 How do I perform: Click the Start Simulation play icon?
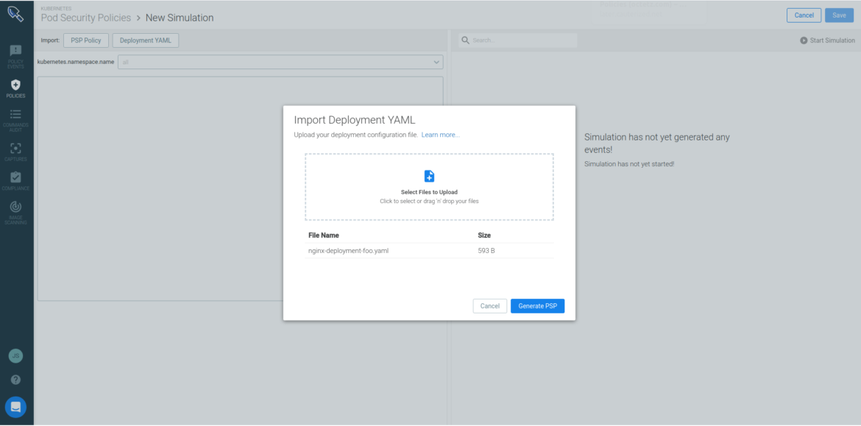point(804,40)
